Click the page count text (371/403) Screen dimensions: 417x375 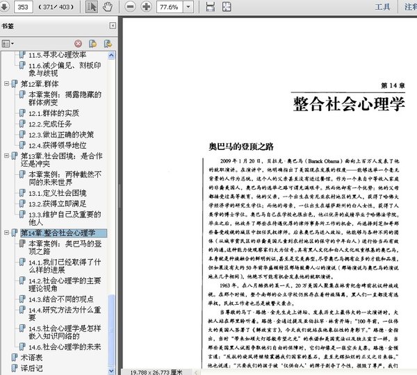point(56,7)
